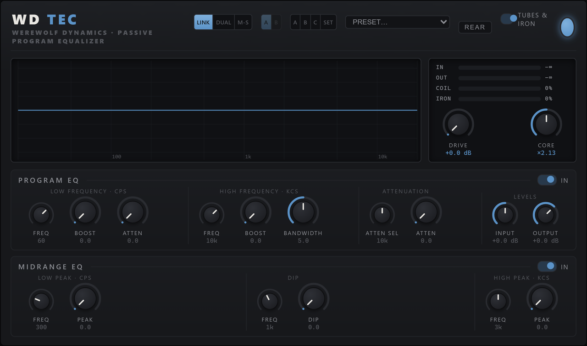Screen dimensions: 587x346
Task: Click the low frequency BOOST knob
Action: [85, 212]
